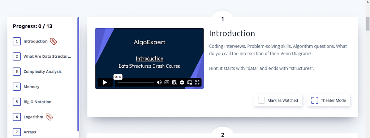Open the Introduction lesson in sidebar
Image resolution: width=370 pixels, height=138 pixels.
(x=35, y=41)
